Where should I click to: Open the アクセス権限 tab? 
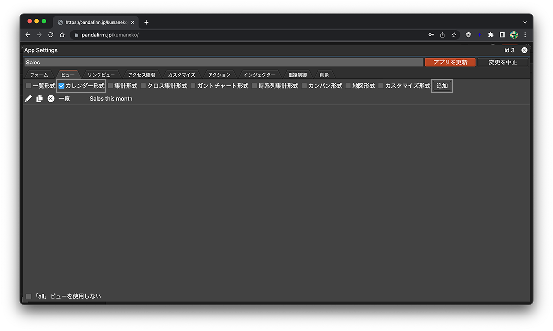(141, 75)
